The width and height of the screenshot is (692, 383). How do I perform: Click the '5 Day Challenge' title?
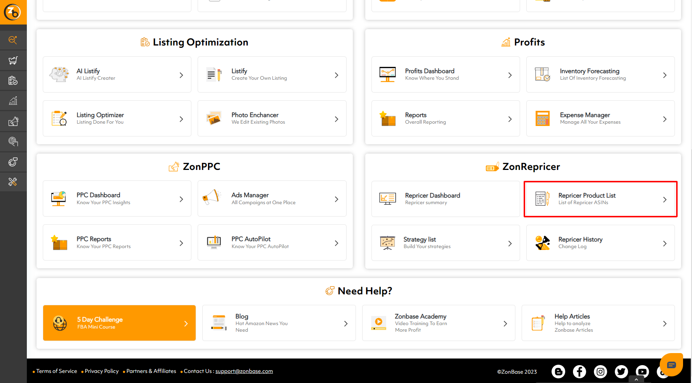click(100, 319)
